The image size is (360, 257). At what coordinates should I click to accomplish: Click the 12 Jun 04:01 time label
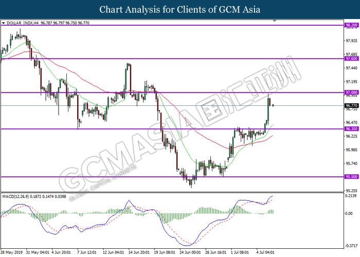114,252
